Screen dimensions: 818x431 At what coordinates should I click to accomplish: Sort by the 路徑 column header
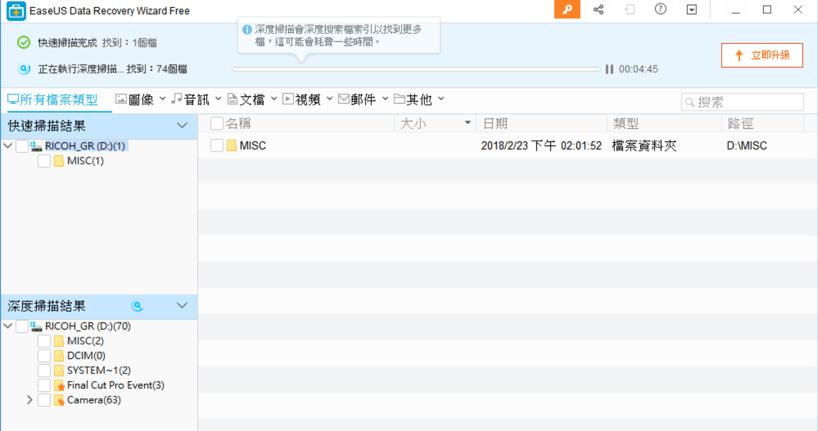[x=740, y=123]
